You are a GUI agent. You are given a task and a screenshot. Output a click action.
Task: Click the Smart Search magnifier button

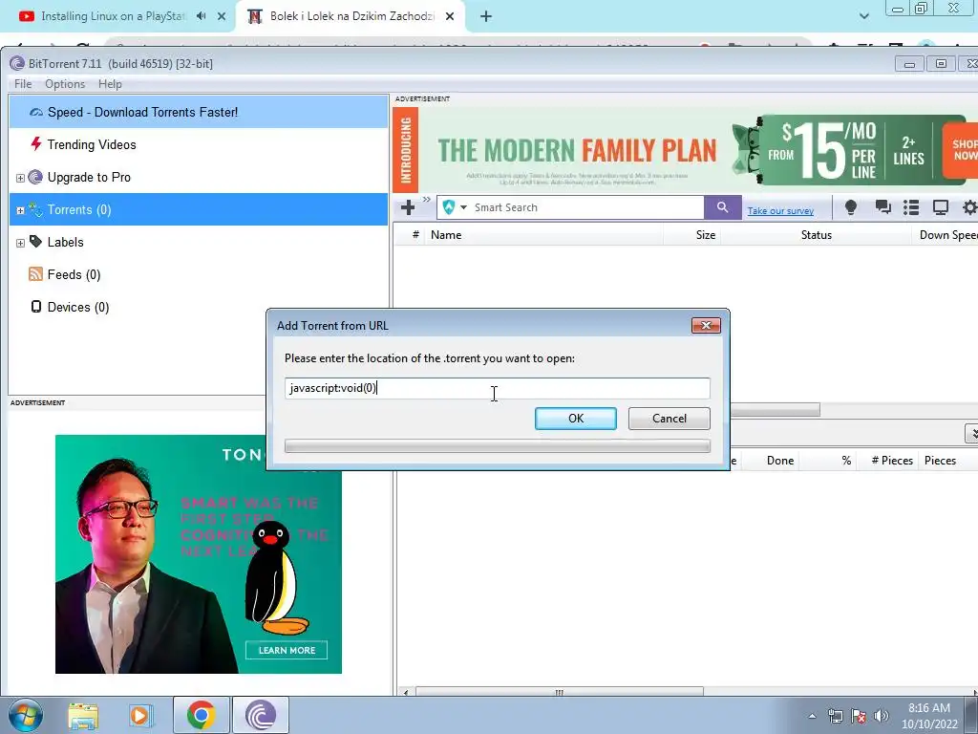[x=722, y=207]
